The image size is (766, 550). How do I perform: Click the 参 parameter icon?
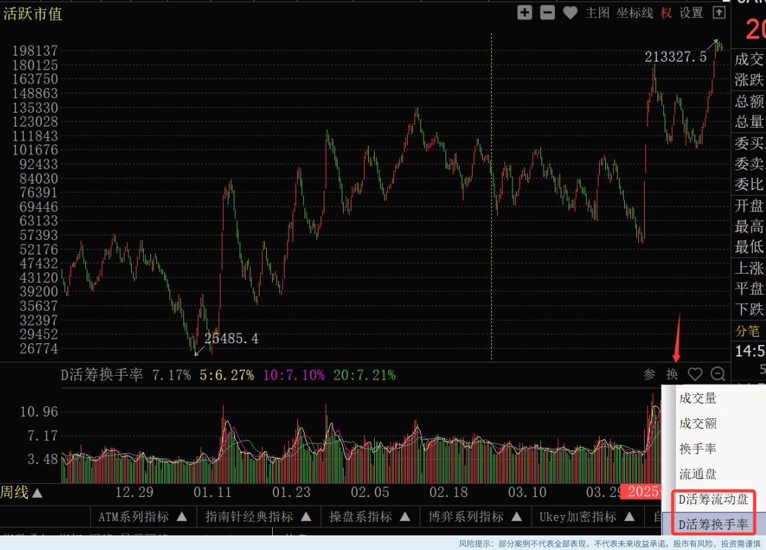(x=649, y=374)
